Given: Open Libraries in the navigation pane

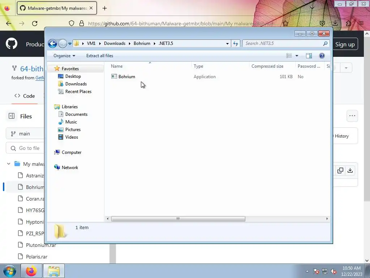Looking at the screenshot, I should click(x=70, y=107).
